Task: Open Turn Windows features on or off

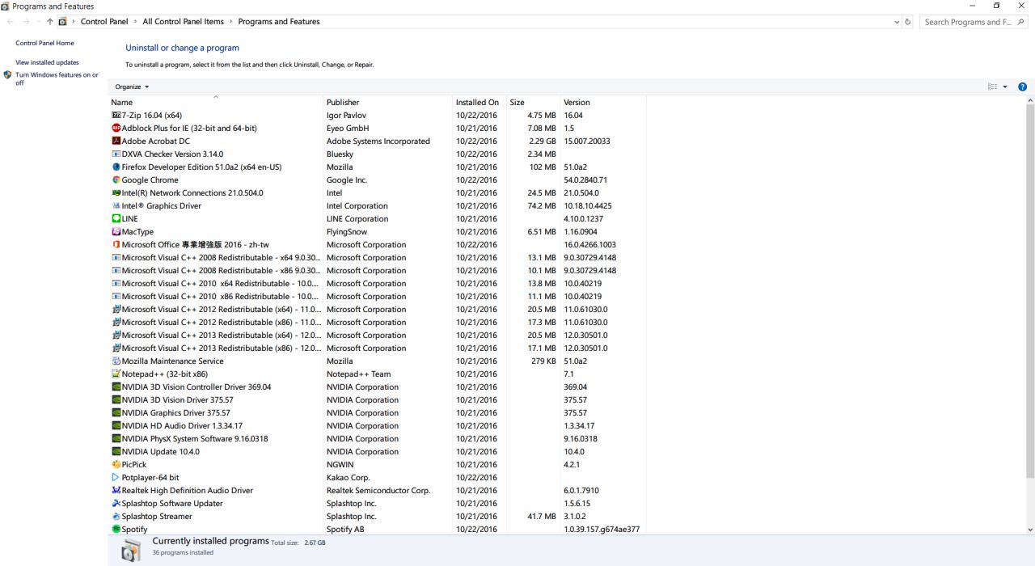Action: 57,78
